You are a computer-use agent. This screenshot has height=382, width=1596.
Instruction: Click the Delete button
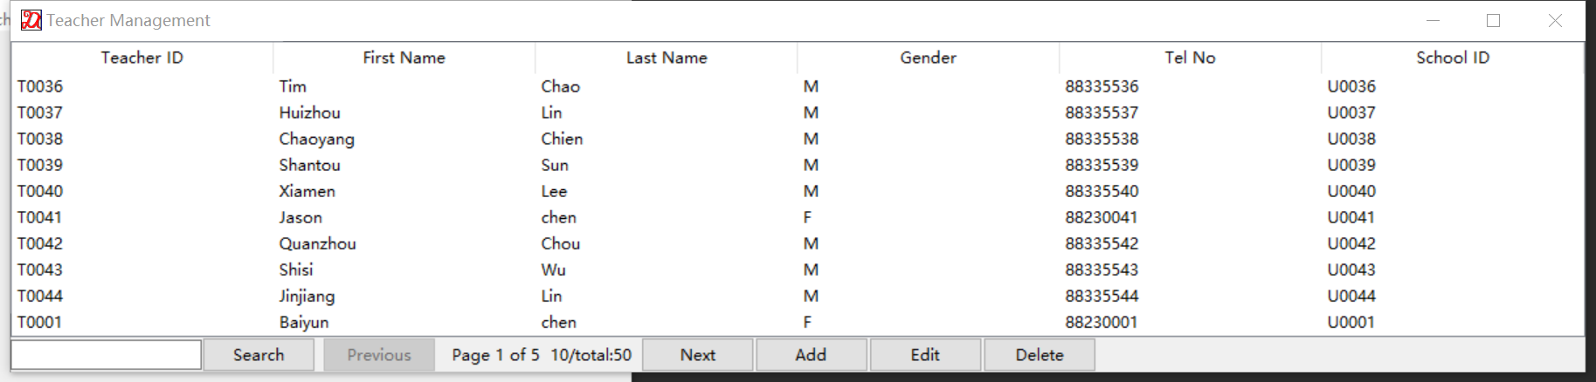(x=1040, y=355)
